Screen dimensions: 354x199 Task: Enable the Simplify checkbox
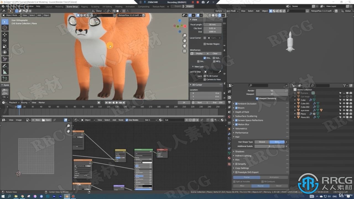pos(236,164)
